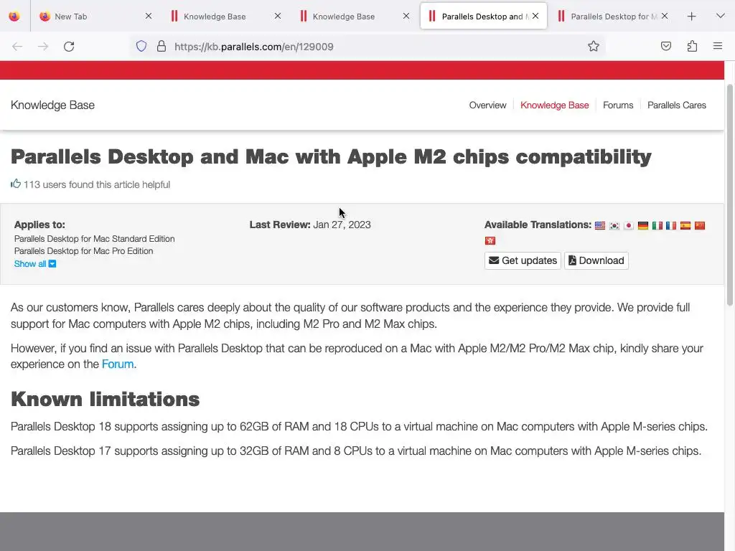The image size is (735, 551).
Task: Open the tracking protection shield panel
Action: pyautogui.click(x=141, y=47)
